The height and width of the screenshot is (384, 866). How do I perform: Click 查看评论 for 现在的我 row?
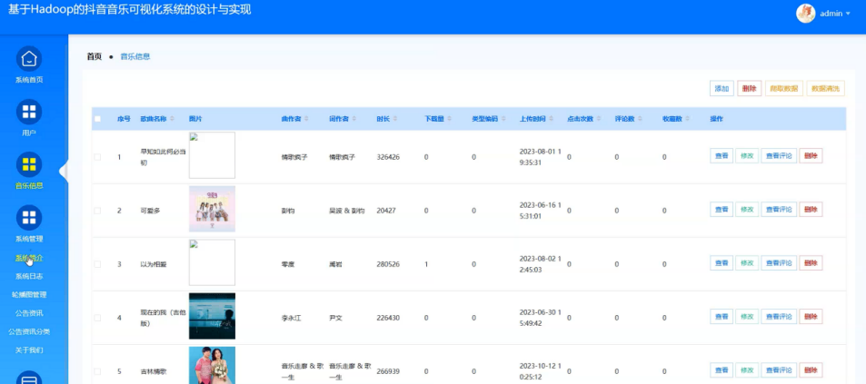point(779,316)
